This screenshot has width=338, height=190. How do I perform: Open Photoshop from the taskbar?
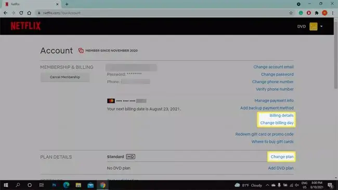tap(54, 185)
